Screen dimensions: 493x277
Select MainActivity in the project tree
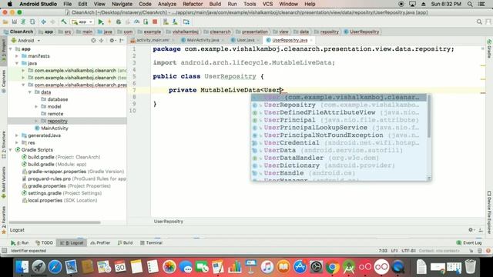click(55, 128)
